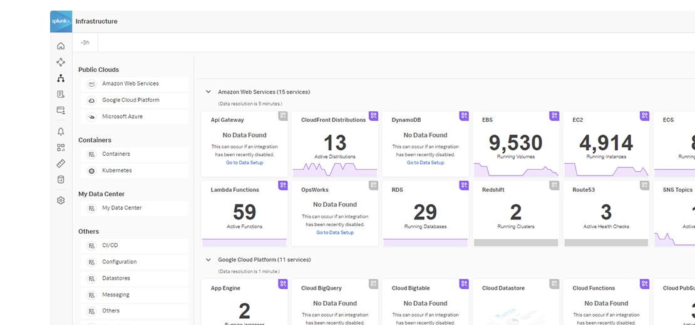The image size is (695, 325).
Task: Open the -3h time range picker
Action: tap(85, 42)
